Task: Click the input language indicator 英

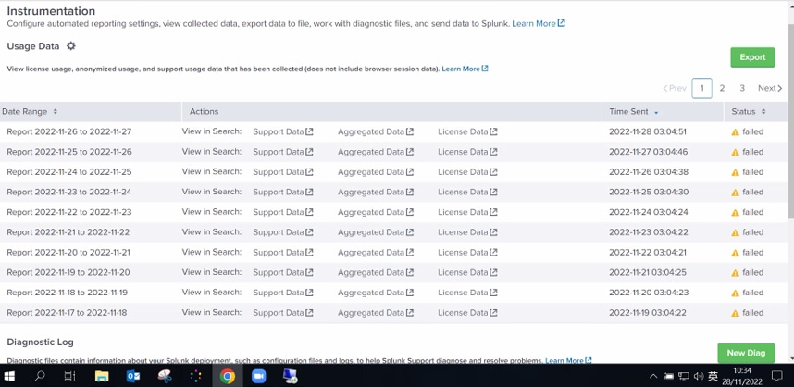Action: point(713,376)
